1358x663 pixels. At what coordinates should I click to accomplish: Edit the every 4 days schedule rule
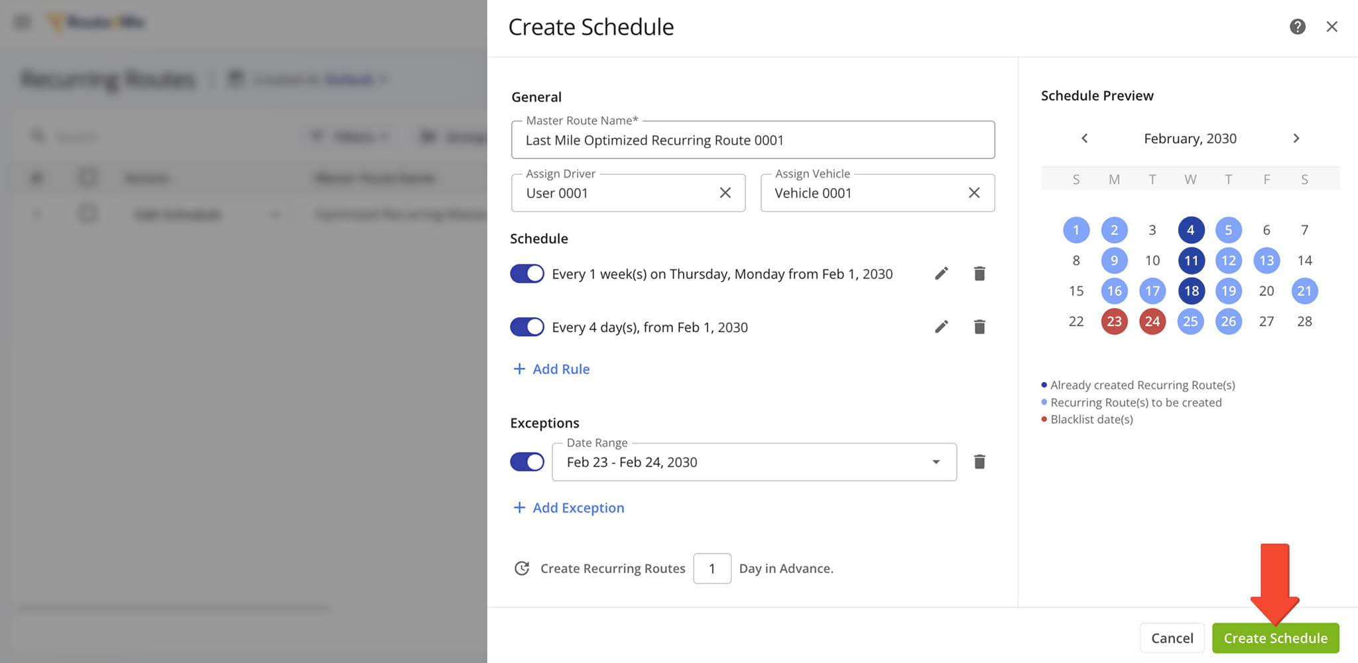point(941,326)
